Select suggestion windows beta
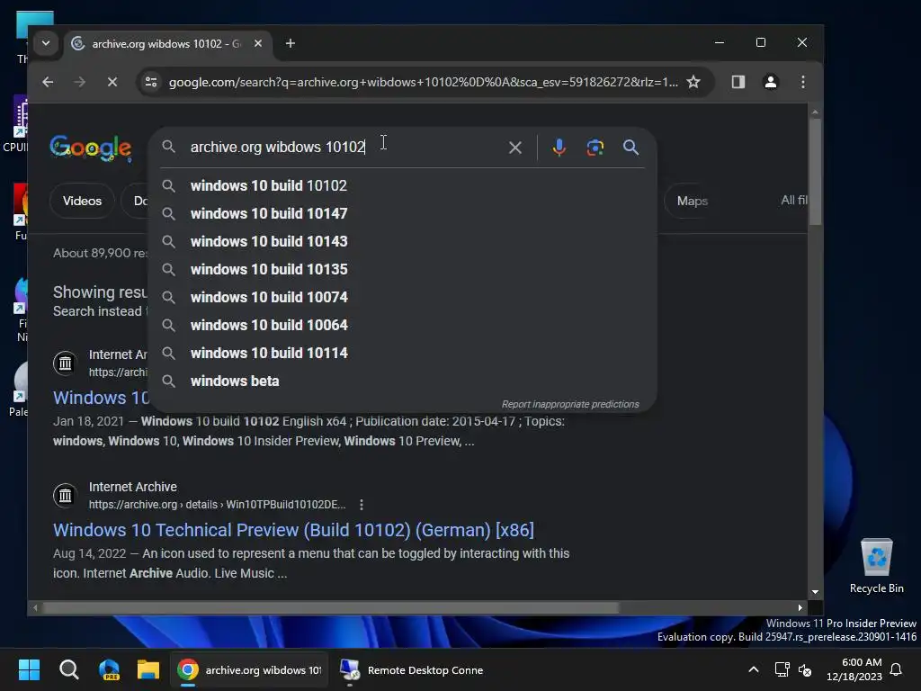Viewport: 921px width, 691px height. [402, 381]
